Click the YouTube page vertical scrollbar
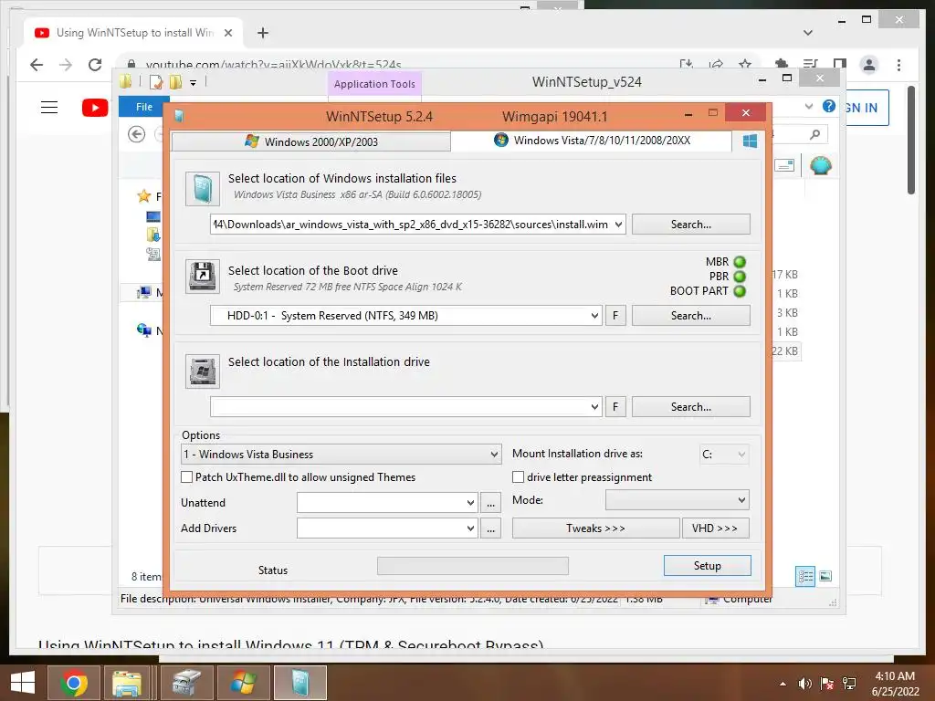The height and width of the screenshot is (701, 935). [910, 141]
